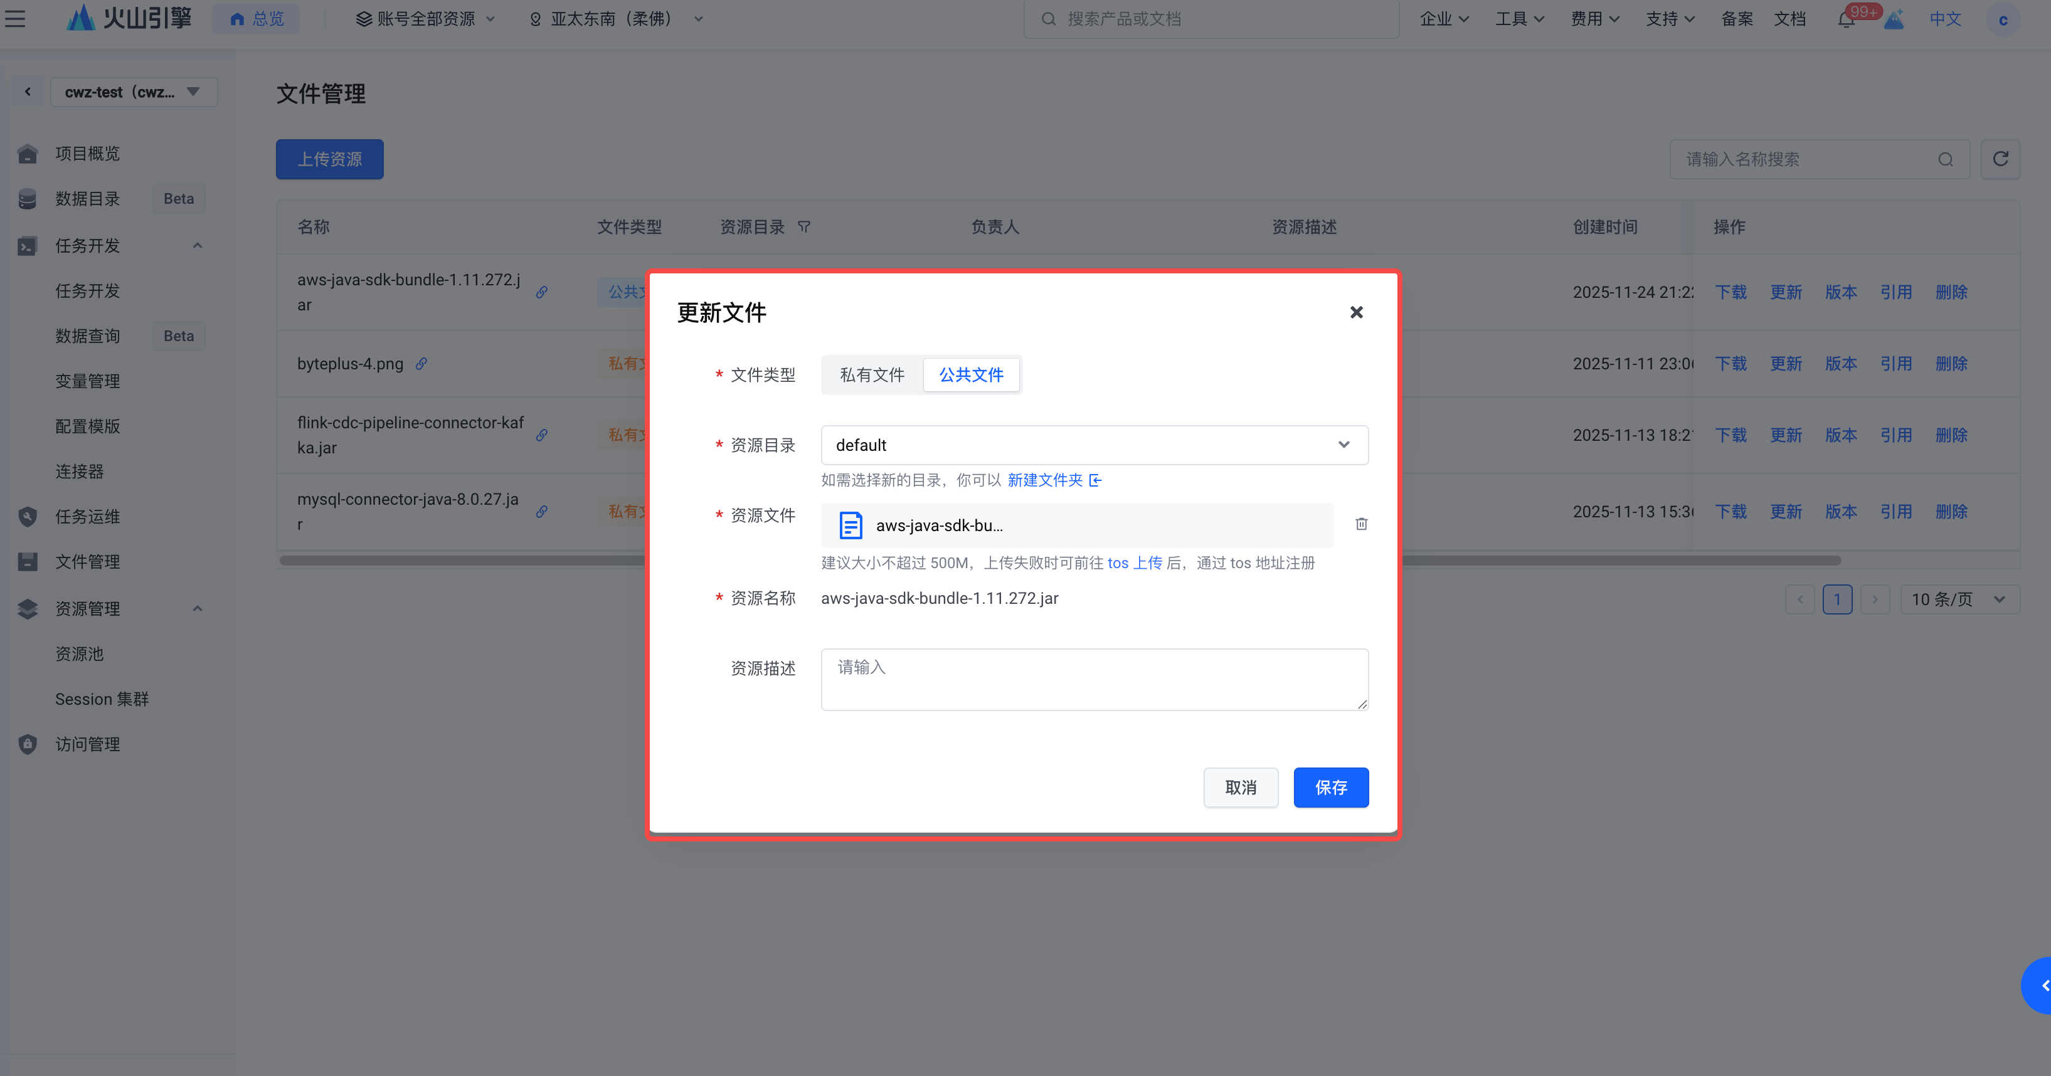2051x1076 pixels.
Task: Switch language via 中文 toggle
Action: tap(1944, 19)
